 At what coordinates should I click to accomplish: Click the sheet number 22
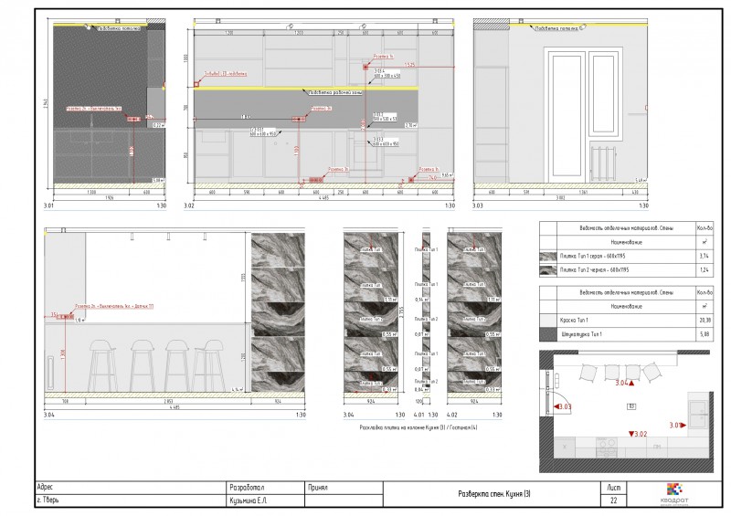point(613,500)
